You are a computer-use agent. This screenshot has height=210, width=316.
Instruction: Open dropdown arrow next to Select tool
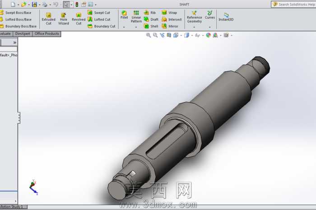(71, 5)
